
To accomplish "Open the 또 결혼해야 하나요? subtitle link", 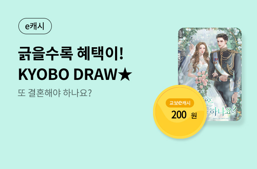I will (55, 93).
